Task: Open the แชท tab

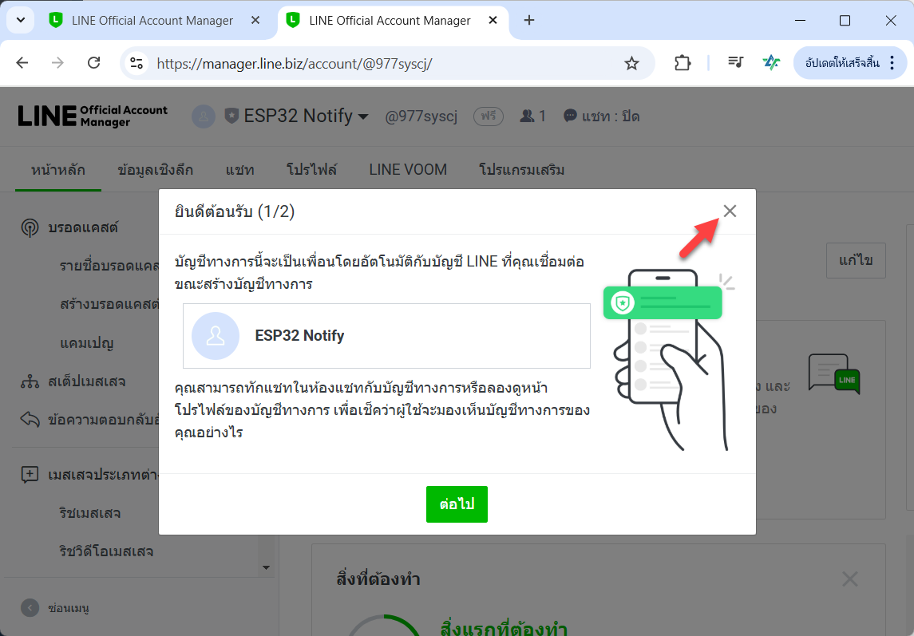Action: click(x=239, y=170)
